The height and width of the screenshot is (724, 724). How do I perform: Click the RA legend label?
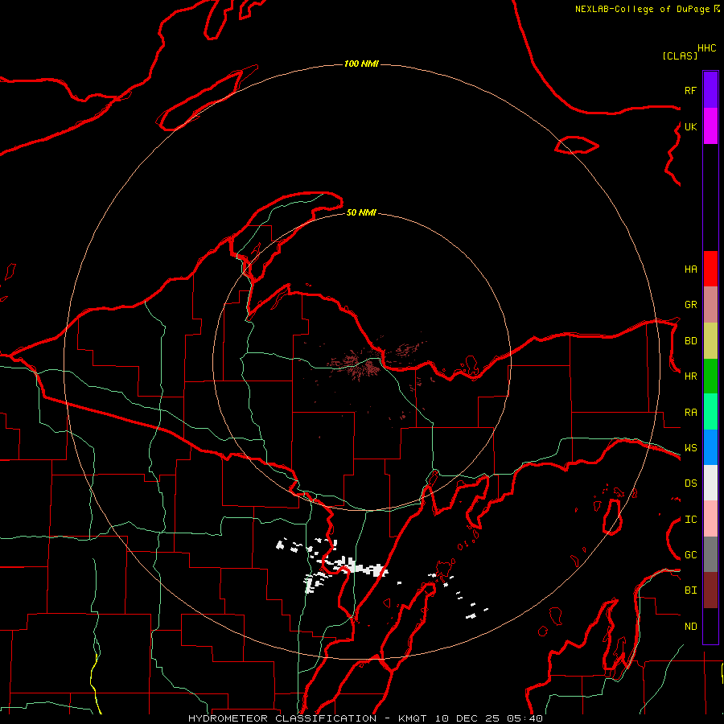(690, 413)
